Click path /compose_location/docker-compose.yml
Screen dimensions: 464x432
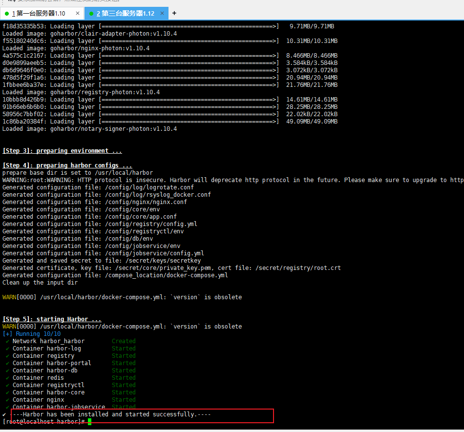[x=167, y=275]
